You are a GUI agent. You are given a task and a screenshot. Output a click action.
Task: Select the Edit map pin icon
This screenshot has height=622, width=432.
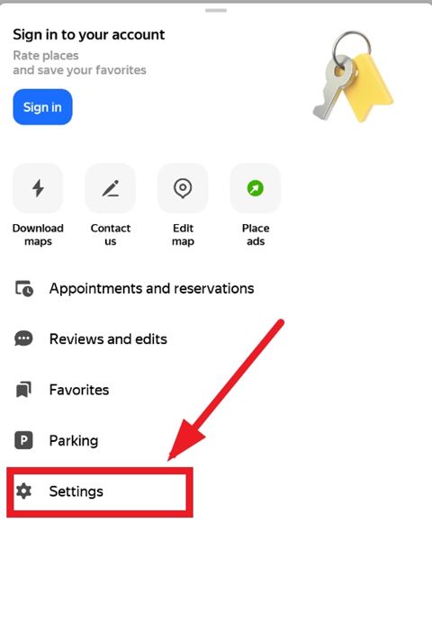[183, 188]
